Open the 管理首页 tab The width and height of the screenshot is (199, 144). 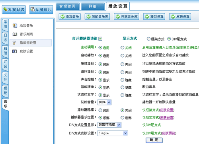click(68, 6)
